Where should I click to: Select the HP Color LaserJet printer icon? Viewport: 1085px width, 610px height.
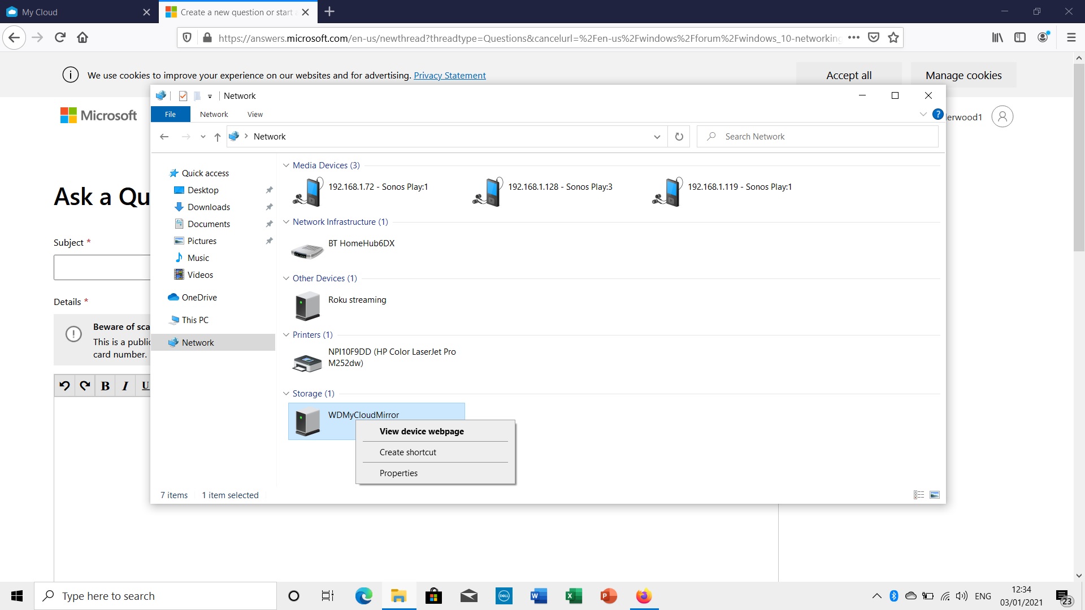point(307,363)
